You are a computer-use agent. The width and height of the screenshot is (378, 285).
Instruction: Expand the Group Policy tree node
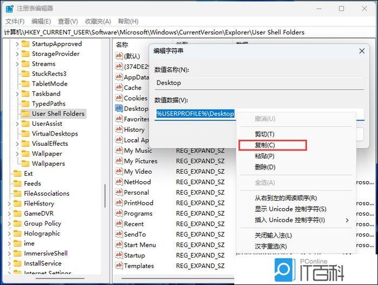(9, 224)
